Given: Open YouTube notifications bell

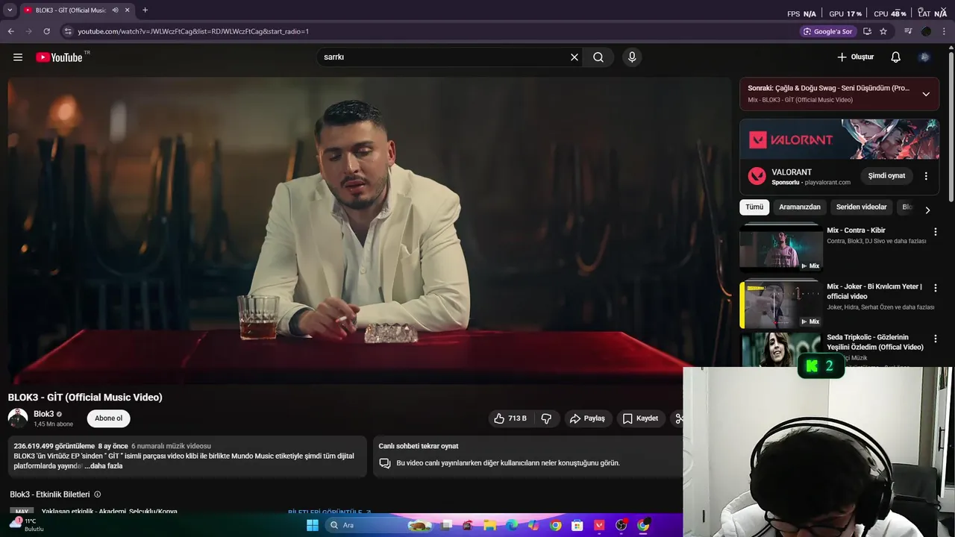Looking at the screenshot, I should click(x=896, y=57).
